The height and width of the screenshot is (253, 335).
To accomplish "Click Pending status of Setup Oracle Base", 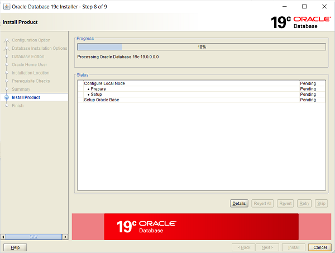I will coord(308,100).
